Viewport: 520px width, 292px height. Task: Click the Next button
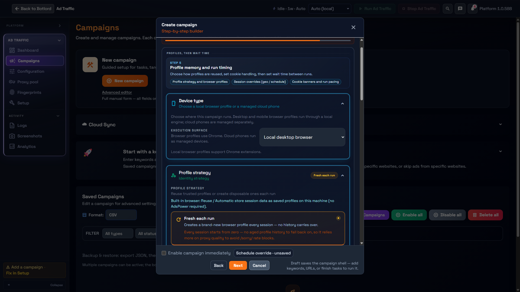click(x=238, y=266)
